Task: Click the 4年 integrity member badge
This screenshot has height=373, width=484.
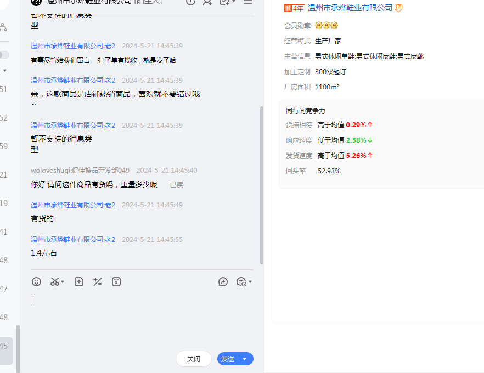Action: 294,8
